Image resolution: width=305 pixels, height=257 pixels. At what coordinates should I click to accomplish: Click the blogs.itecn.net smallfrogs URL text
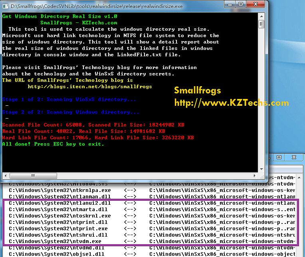tap(89, 87)
